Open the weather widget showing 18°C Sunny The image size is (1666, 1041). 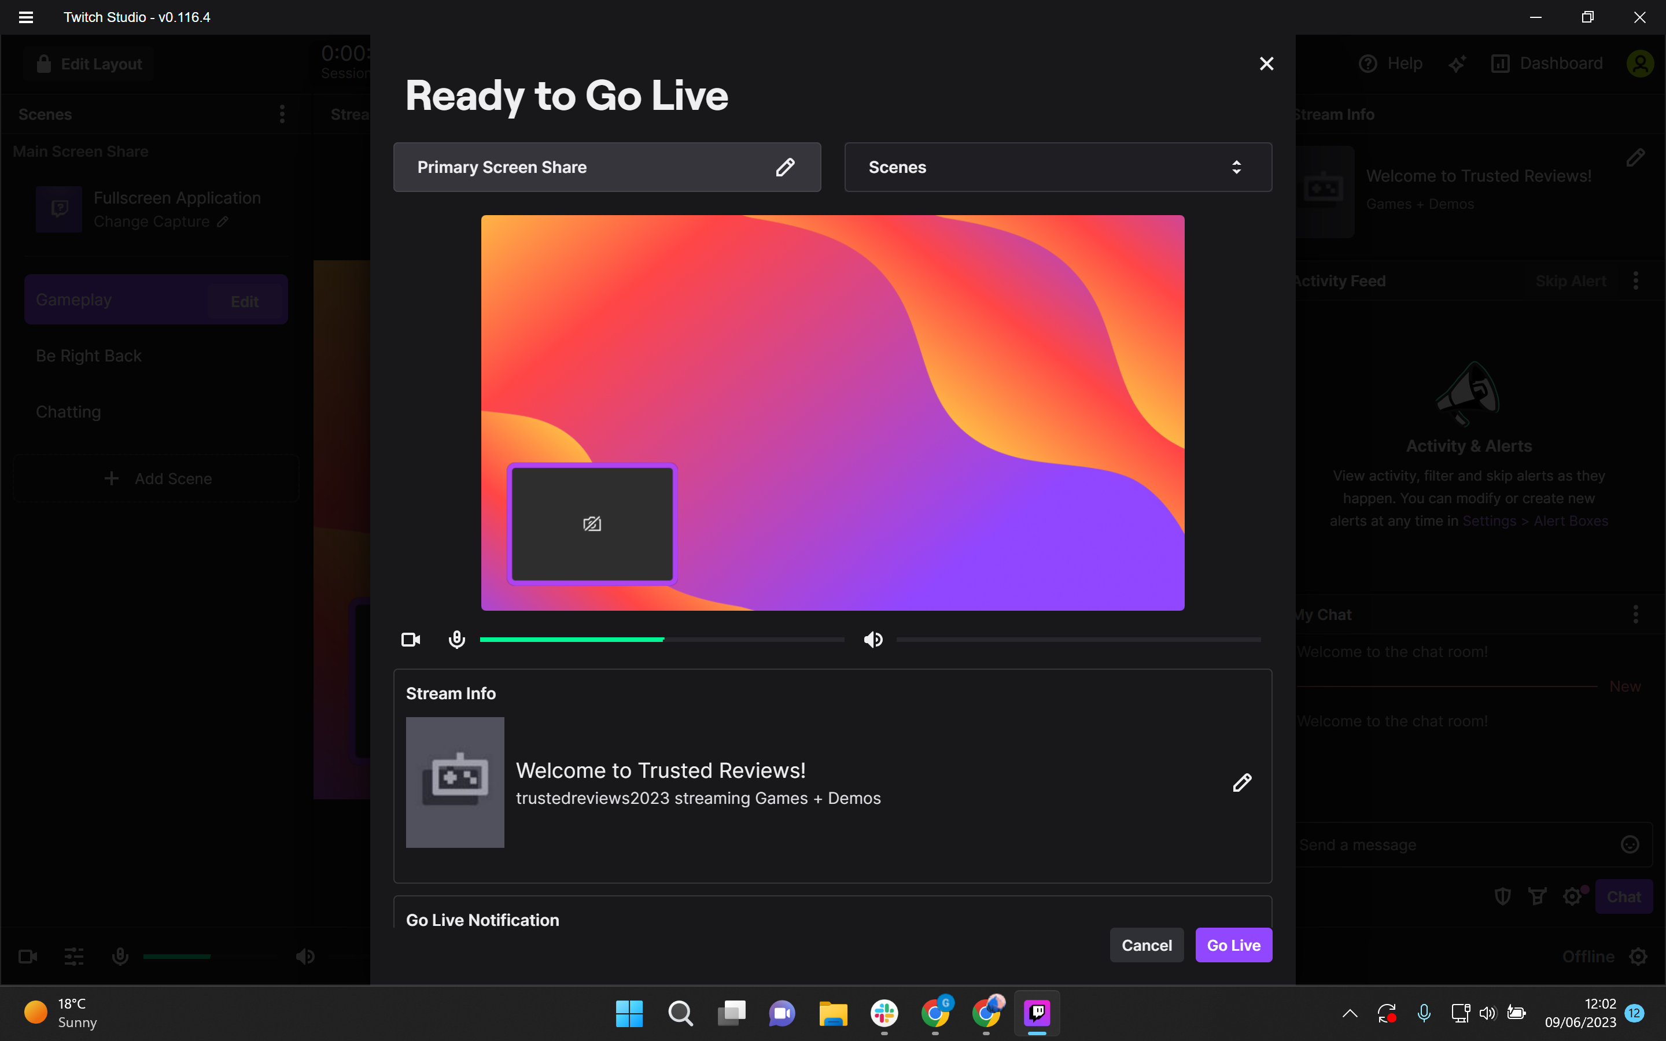pos(61,1013)
